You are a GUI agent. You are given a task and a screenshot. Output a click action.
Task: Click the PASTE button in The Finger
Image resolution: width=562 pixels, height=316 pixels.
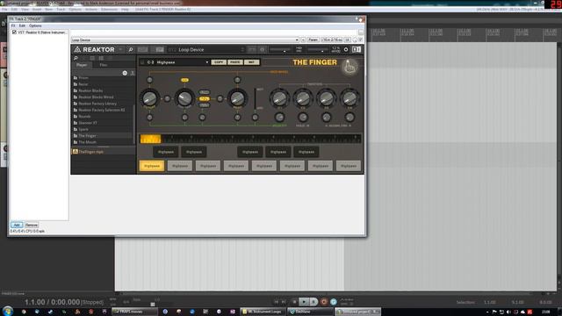[x=235, y=62]
